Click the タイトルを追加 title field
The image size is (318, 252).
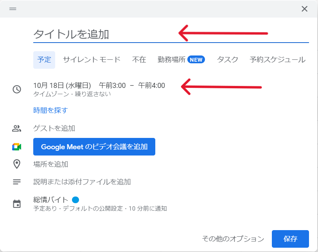171,34
